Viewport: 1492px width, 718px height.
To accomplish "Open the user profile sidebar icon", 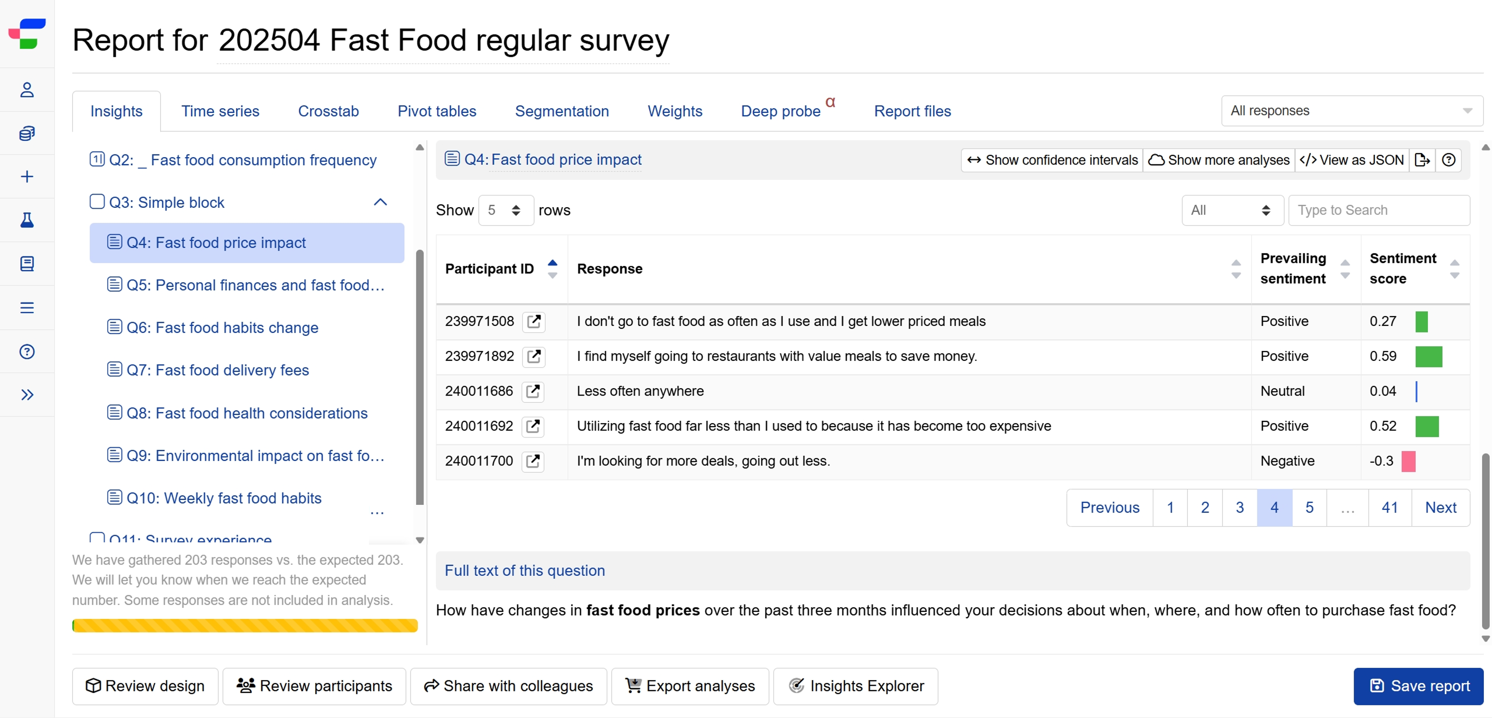I will click(x=27, y=90).
